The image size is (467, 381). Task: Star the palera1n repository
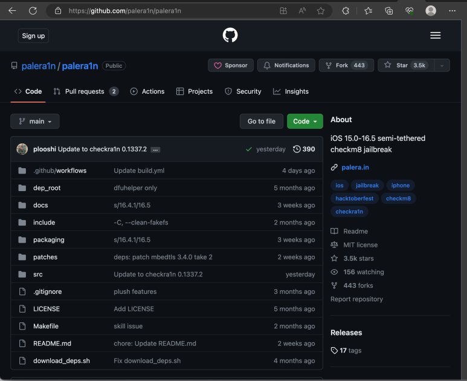[x=406, y=65]
